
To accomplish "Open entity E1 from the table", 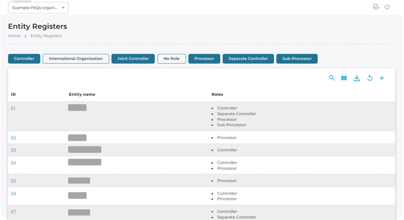I will coord(13,108).
